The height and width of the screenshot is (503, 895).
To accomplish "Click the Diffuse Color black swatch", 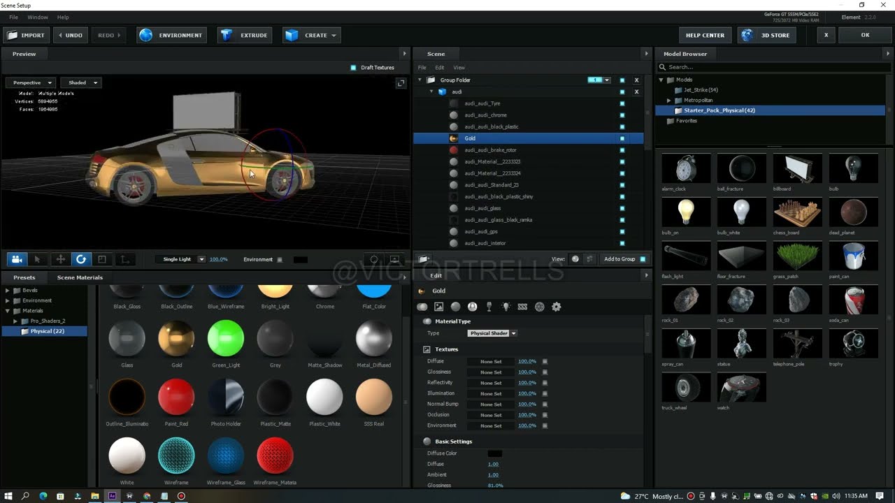I will tap(495, 453).
